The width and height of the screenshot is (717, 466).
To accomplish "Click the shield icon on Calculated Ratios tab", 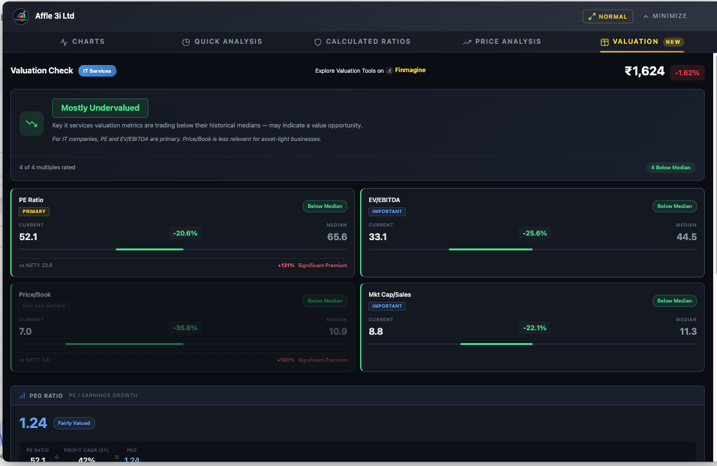I will tap(318, 42).
